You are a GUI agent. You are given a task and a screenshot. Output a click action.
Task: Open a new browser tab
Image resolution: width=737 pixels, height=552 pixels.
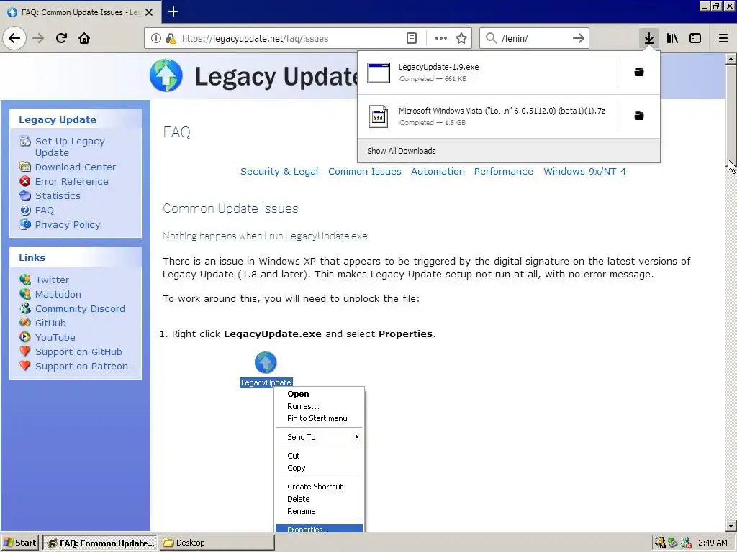[173, 11]
